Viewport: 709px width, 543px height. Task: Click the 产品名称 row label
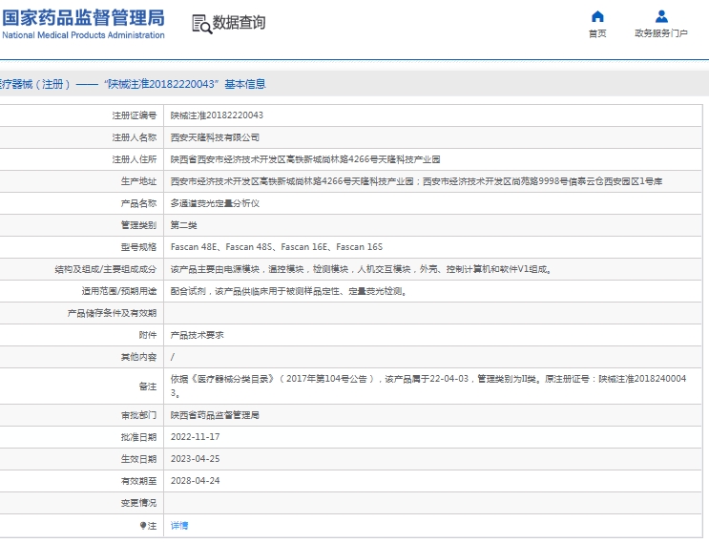[x=138, y=203]
